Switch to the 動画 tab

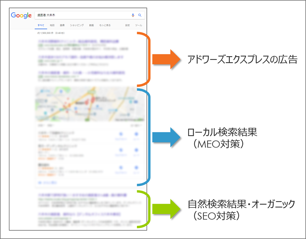coord(91,25)
